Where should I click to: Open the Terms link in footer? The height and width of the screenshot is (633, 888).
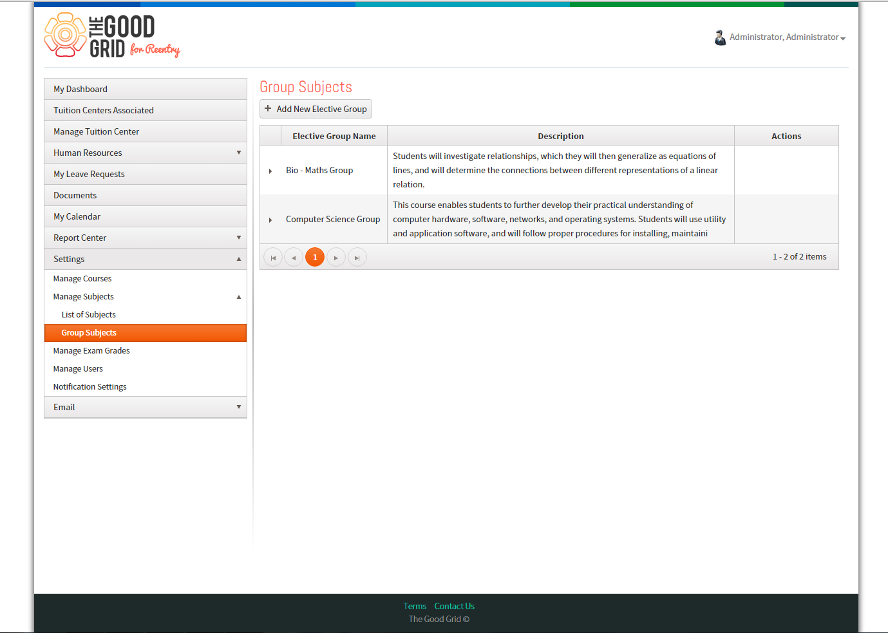pos(415,606)
